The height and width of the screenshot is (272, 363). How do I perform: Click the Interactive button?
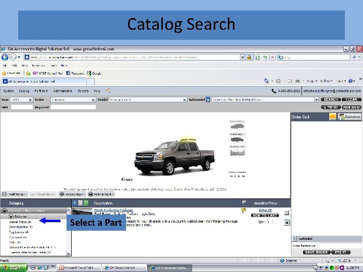tap(72, 194)
